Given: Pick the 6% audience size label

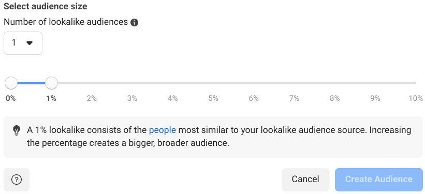Looking at the screenshot, I should [254, 98].
